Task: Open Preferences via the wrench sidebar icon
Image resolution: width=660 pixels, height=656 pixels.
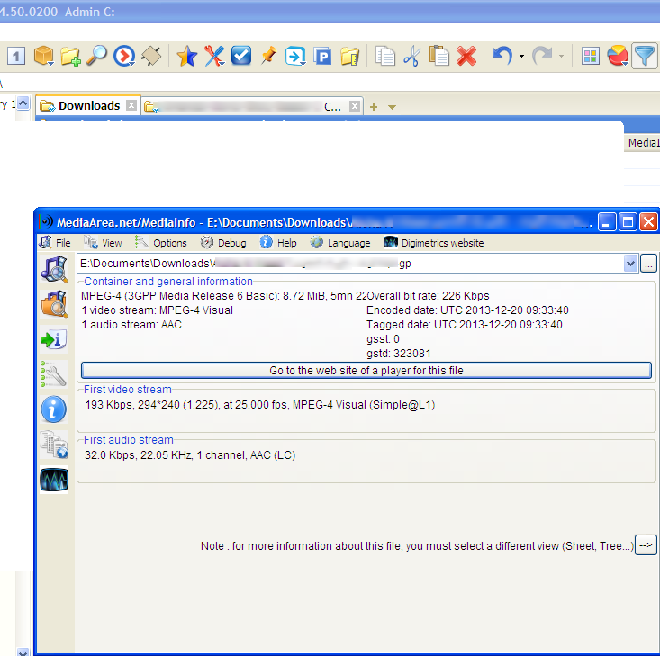Action: (54, 374)
